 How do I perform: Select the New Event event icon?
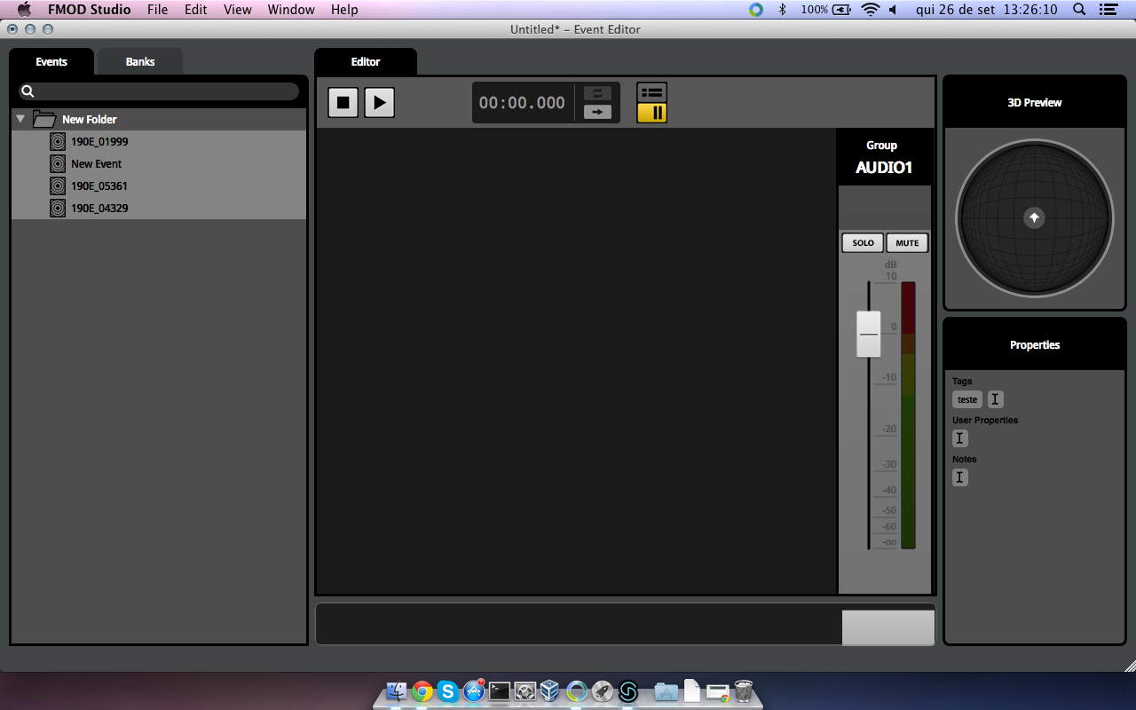click(x=58, y=164)
